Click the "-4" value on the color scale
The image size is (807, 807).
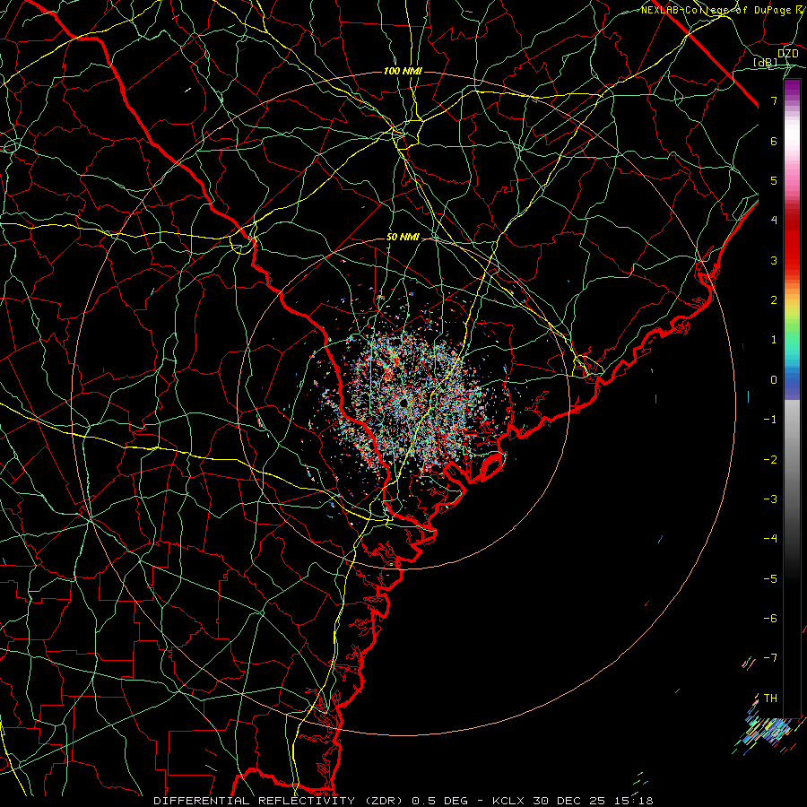[x=770, y=539]
